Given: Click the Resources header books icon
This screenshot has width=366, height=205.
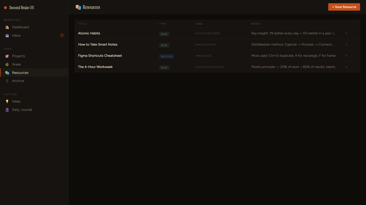Looking at the screenshot, I should pyautogui.click(x=78, y=7).
